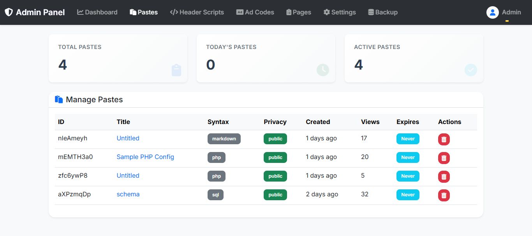This screenshot has height=236, width=532.
Task: Navigate to the Ad Codes section
Action: click(255, 12)
